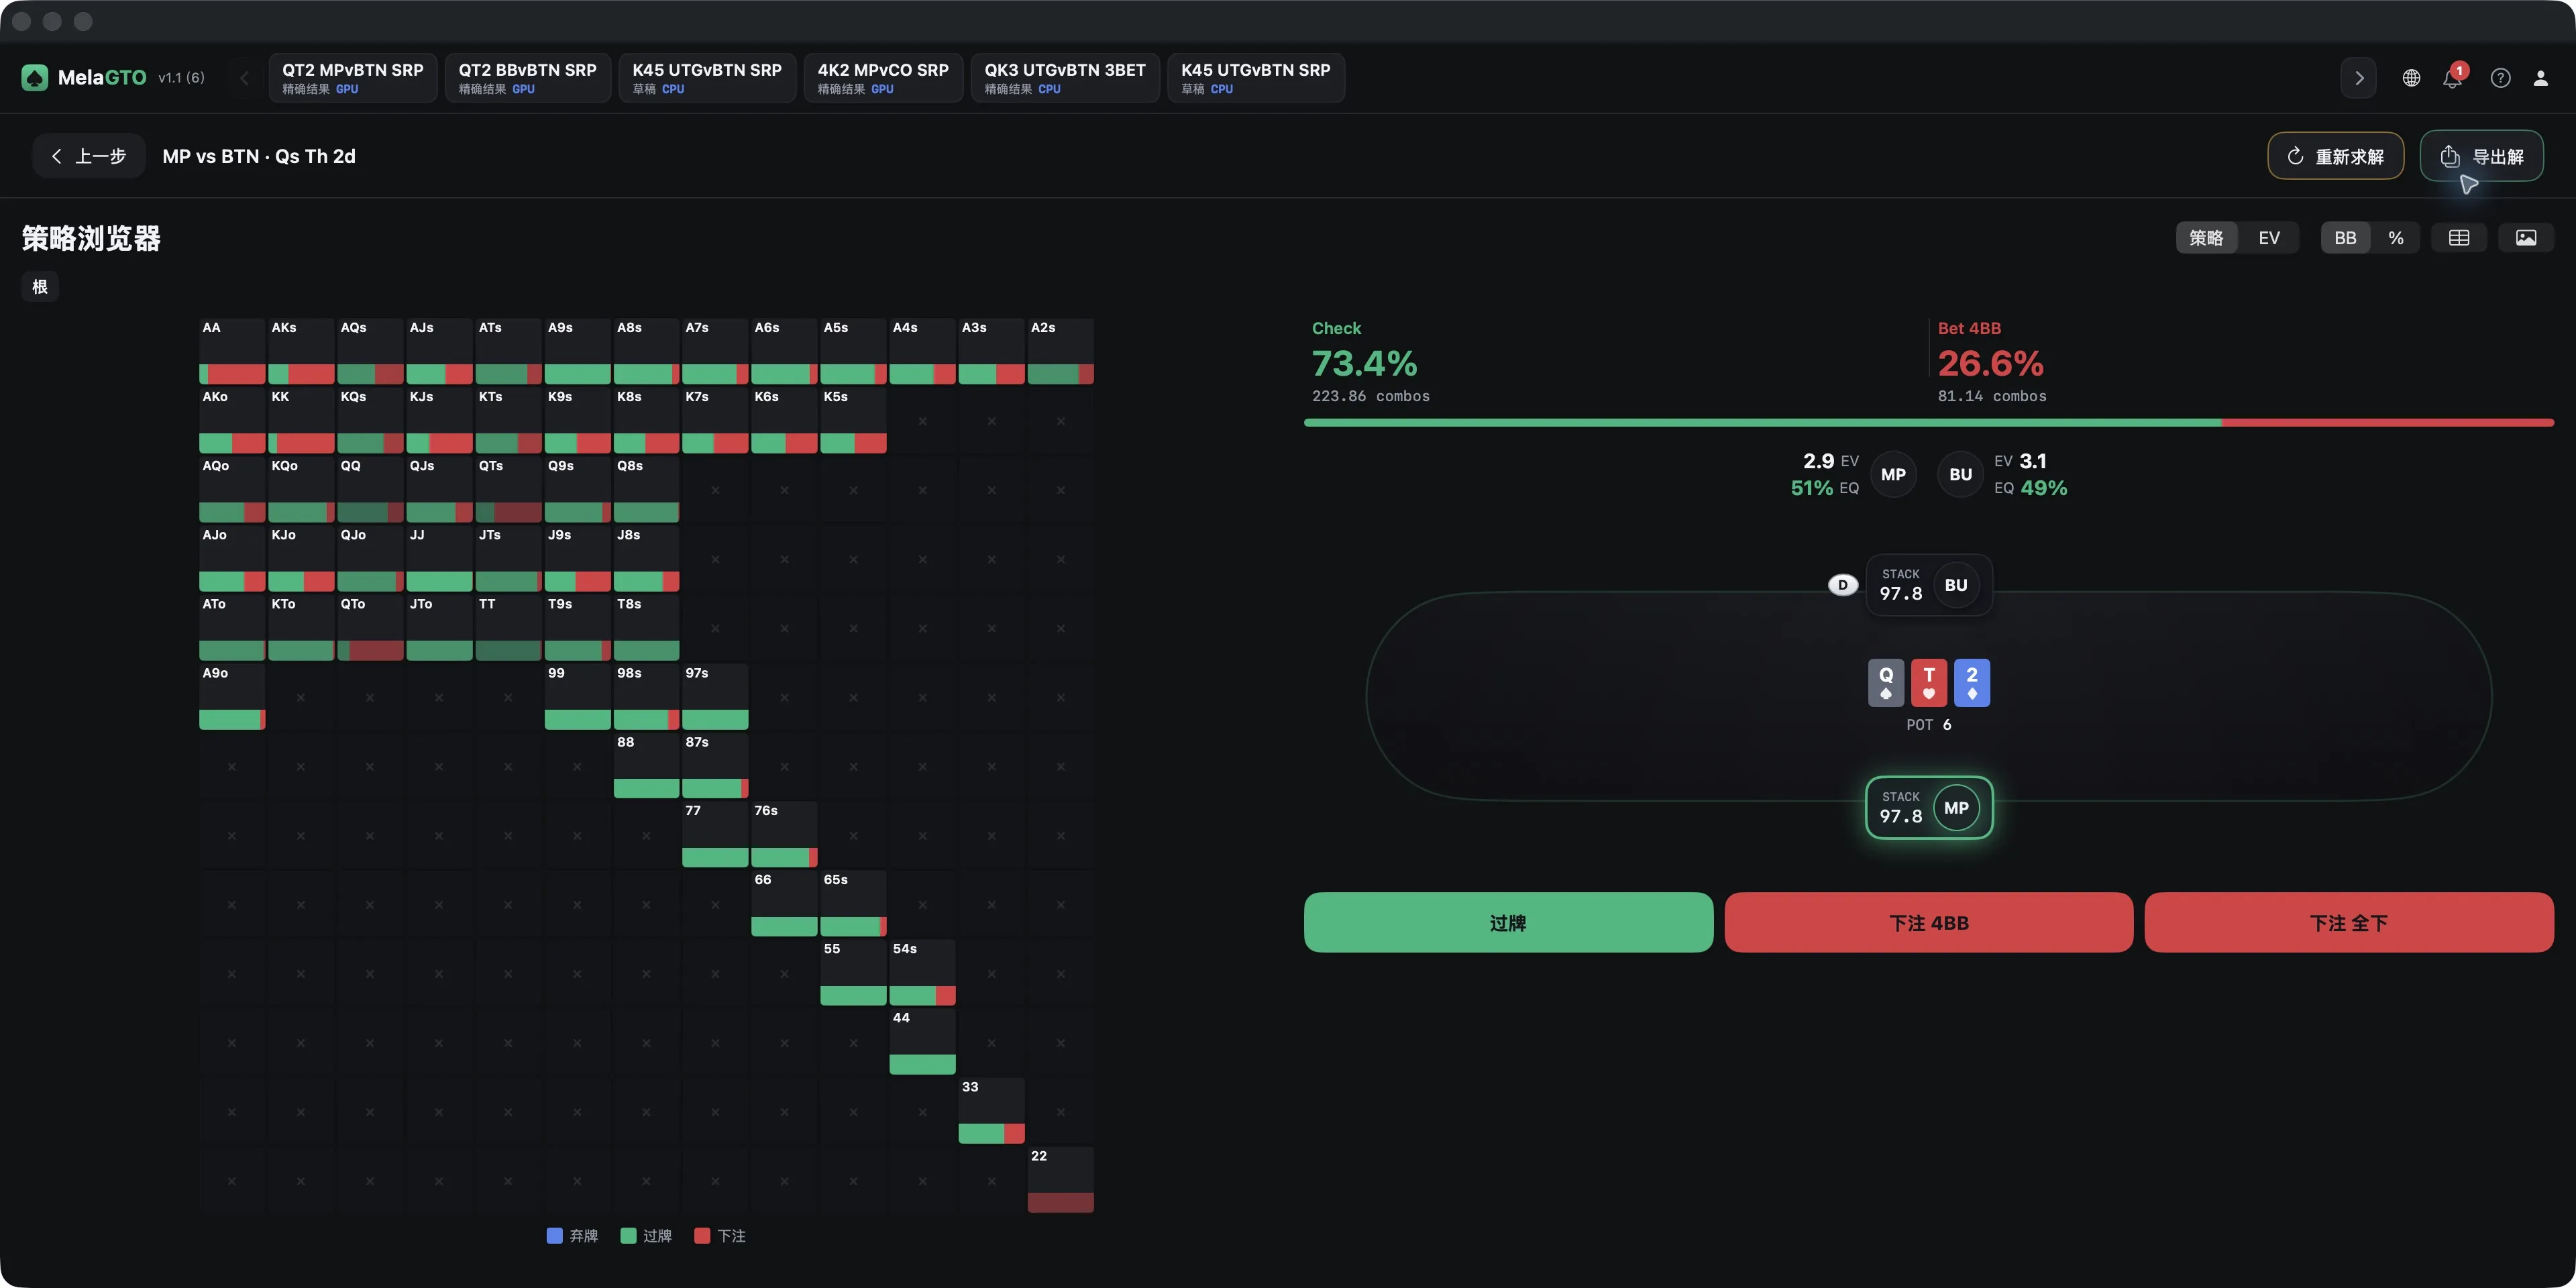Show previous tabs with left chevron
The image size is (2576, 1288).
click(x=244, y=78)
